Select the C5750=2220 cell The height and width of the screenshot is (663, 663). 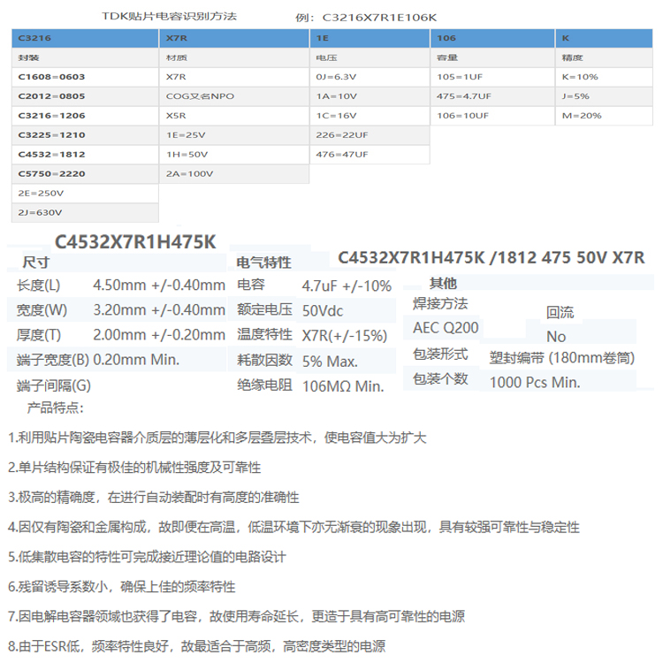coord(85,174)
